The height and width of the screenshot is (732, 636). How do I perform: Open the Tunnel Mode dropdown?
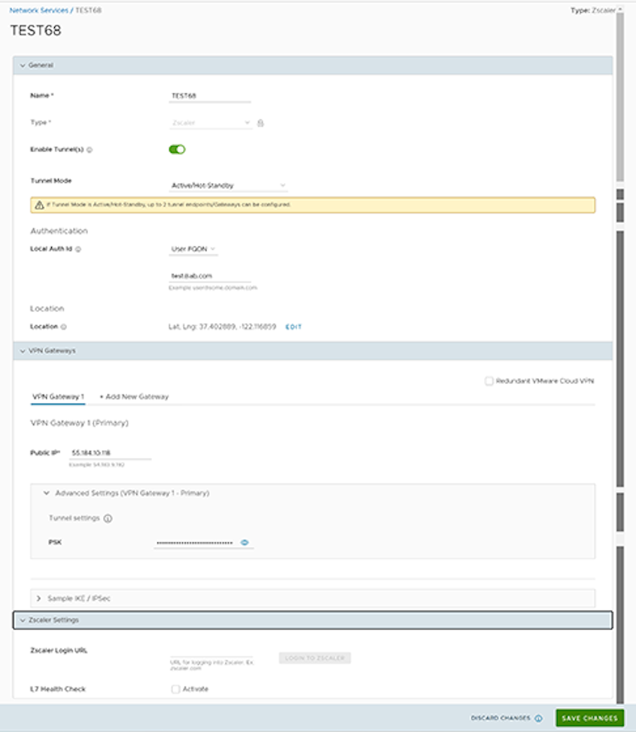(228, 185)
